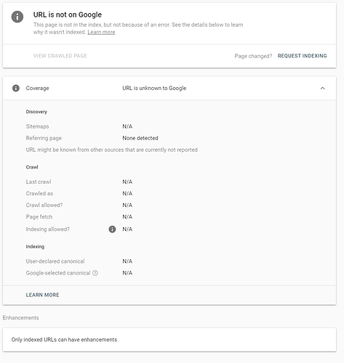Image resolution: width=344 pixels, height=363 pixels.
Task: Click the 'Crawl allowed?' label
Action: pyautogui.click(x=44, y=205)
